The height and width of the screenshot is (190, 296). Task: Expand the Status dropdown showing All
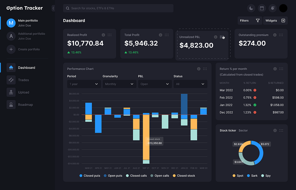tap(190, 84)
